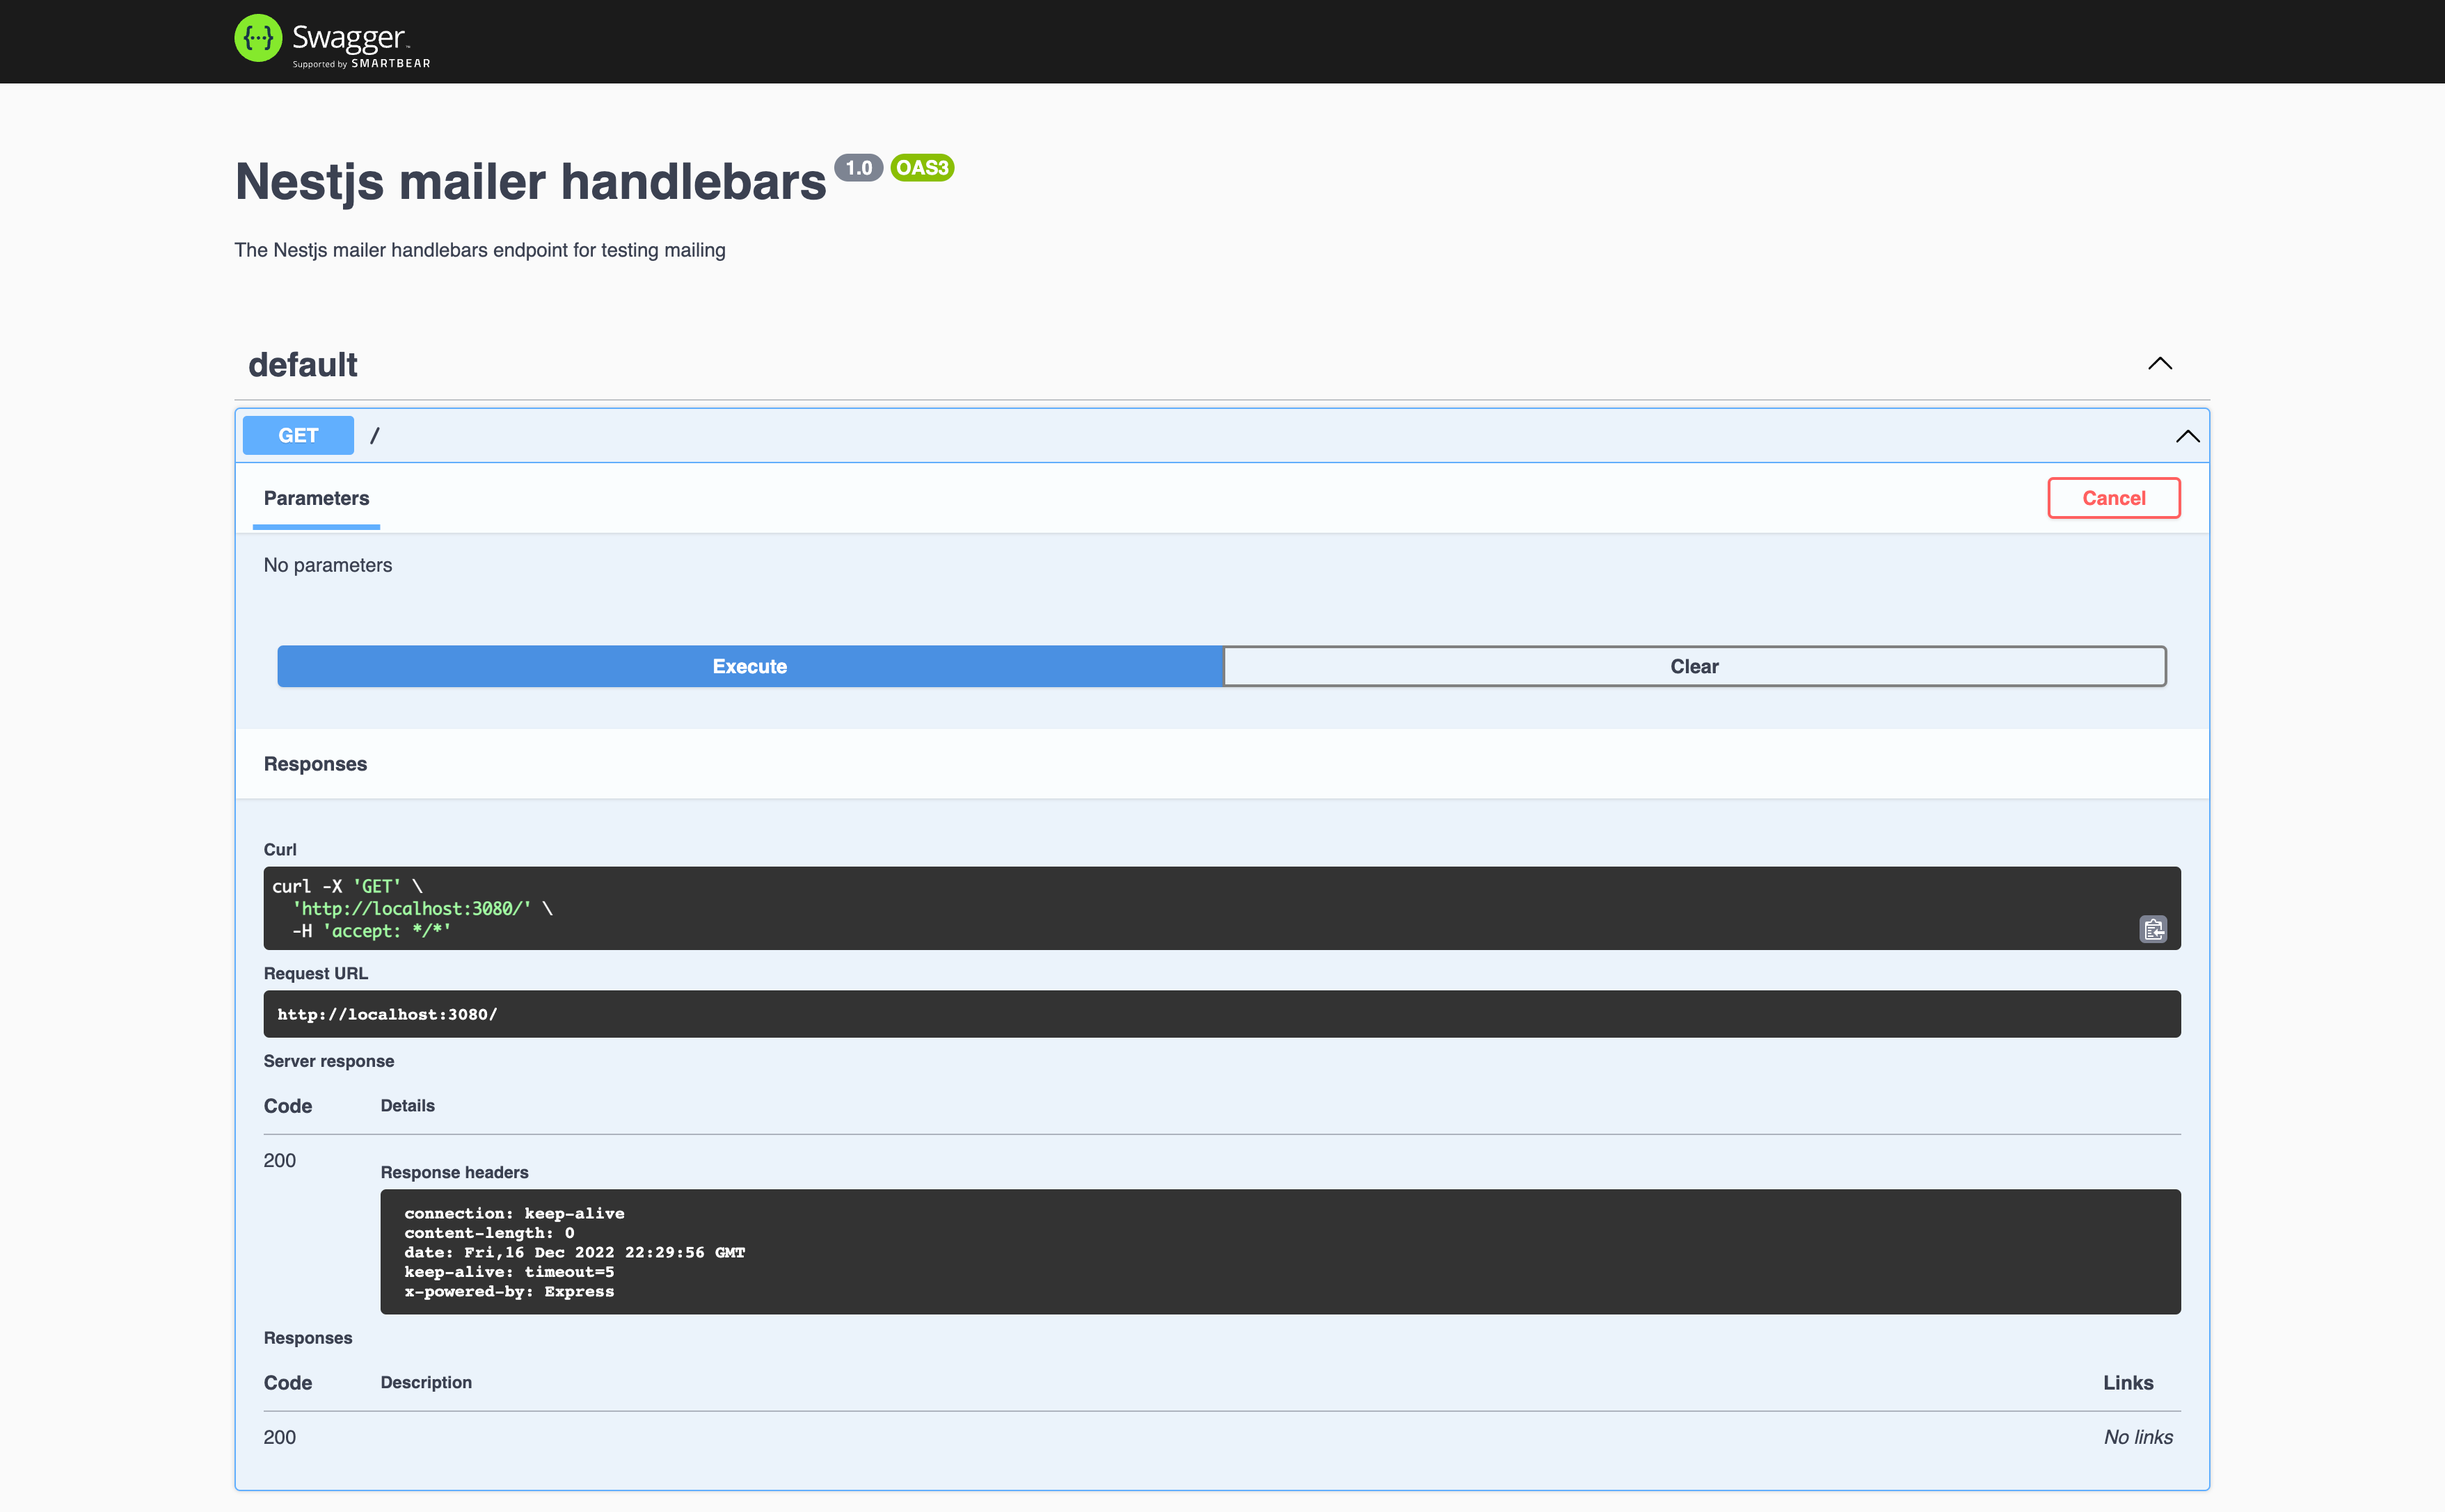The image size is (2445, 1512).
Task: Click the Parameters tab
Action: [316, 497]
